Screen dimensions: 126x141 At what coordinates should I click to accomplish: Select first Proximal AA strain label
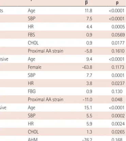point(46,51)
